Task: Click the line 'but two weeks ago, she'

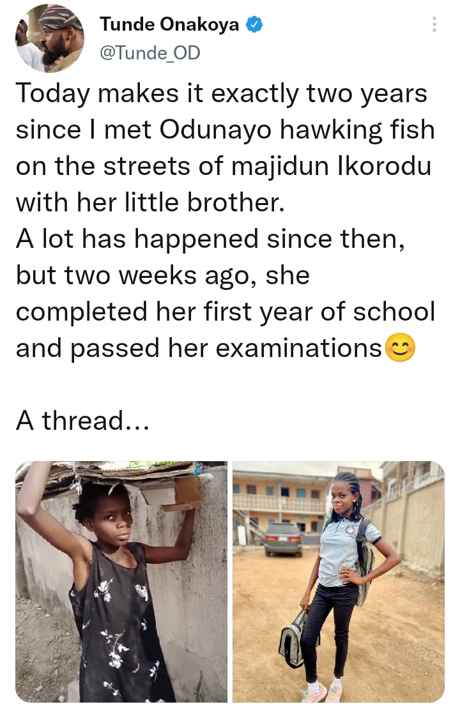Action: coord(163,276)
